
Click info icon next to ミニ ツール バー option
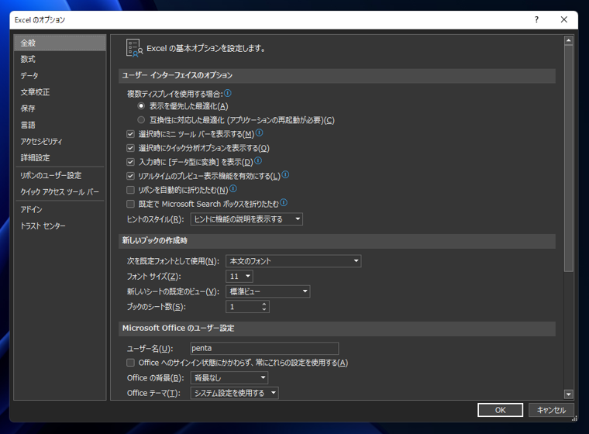[259, 133]
